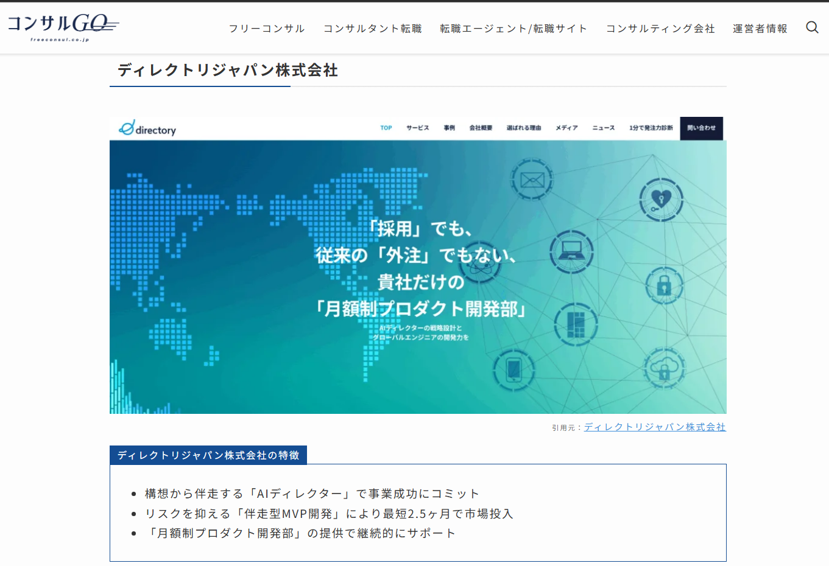Open 転職エージェント/転職サイト menu item
The width and height of the screenshot is (829, 566).
pos(513,29)
